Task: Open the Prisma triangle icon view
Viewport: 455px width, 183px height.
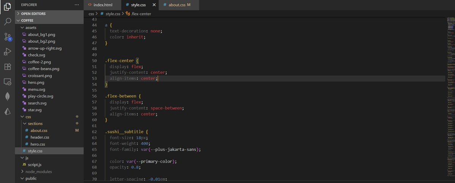Action: point(8,111)
